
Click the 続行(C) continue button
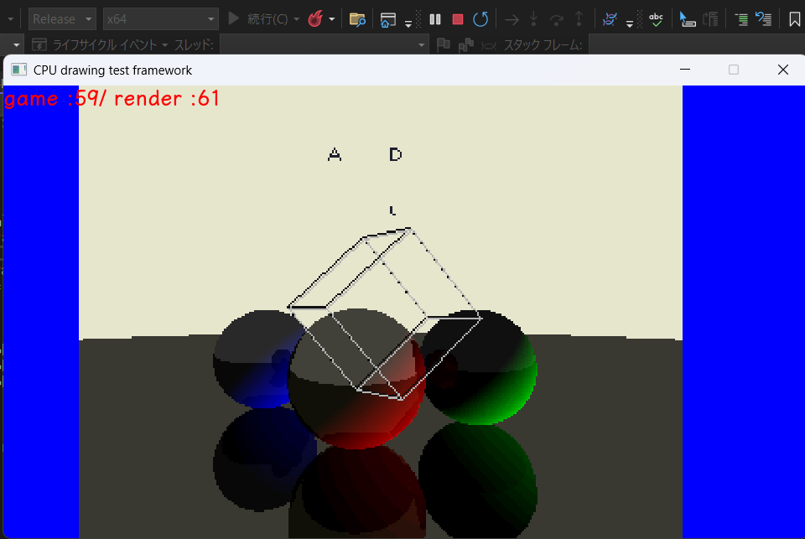click(x=262, y=19)
